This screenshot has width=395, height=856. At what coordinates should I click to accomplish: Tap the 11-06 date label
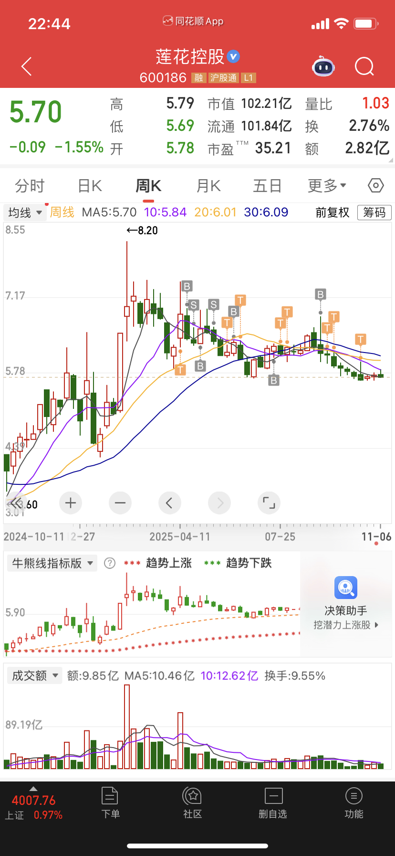(376, 536)
